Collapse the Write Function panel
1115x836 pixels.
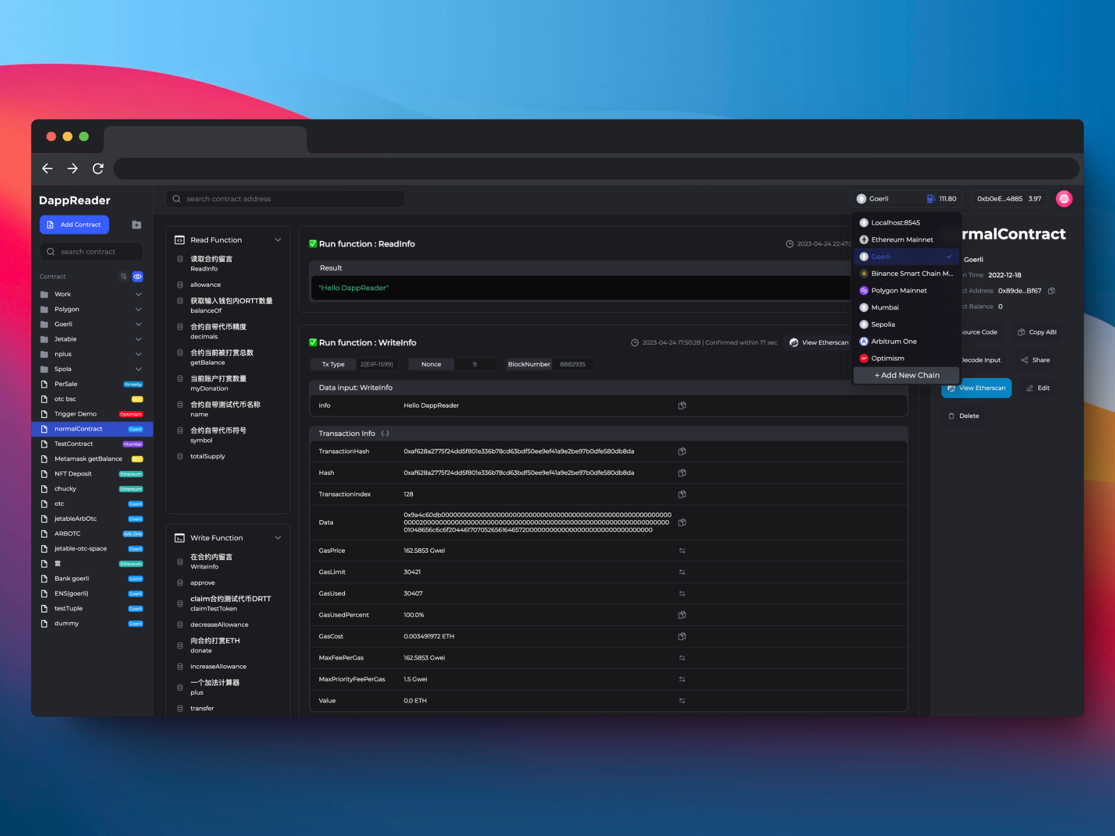tap(278, 538)
